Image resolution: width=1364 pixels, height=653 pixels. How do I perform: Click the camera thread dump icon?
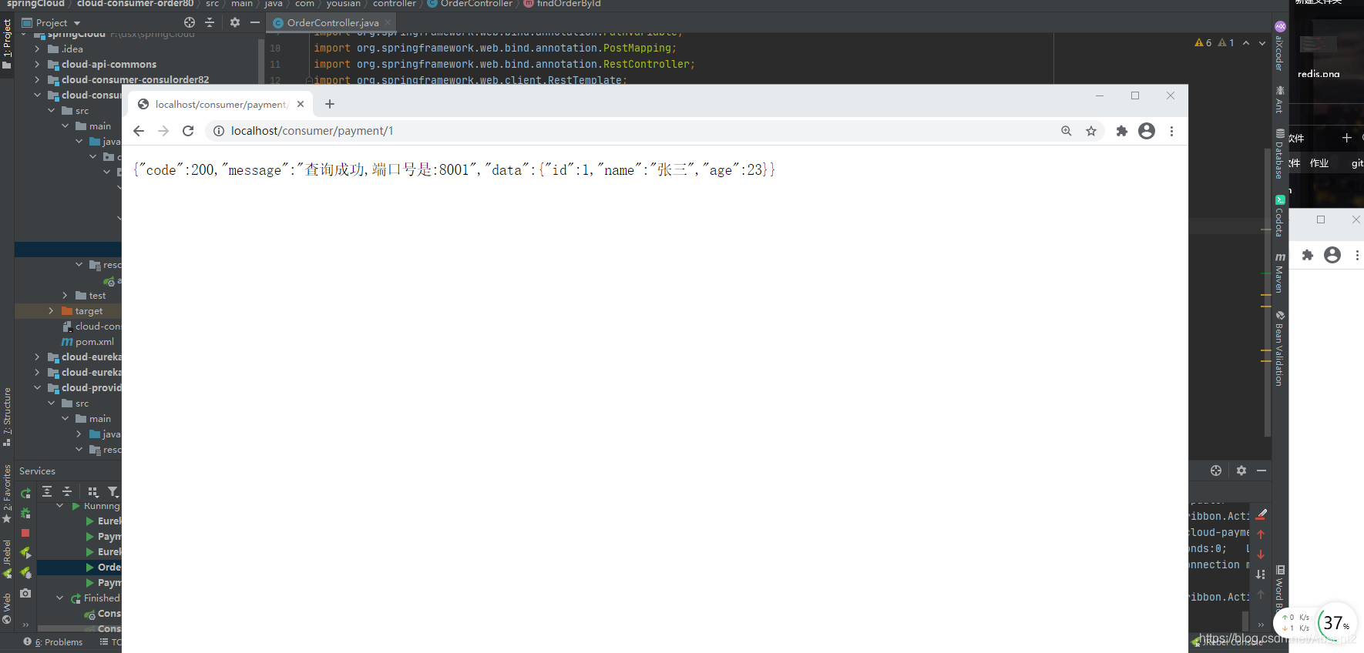(x=25, y=593)
